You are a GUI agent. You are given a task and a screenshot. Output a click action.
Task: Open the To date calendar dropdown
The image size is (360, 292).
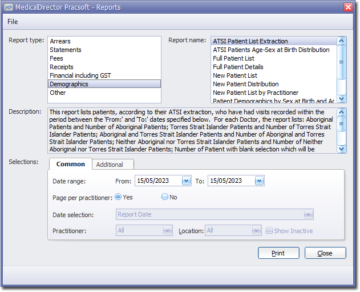259,181
